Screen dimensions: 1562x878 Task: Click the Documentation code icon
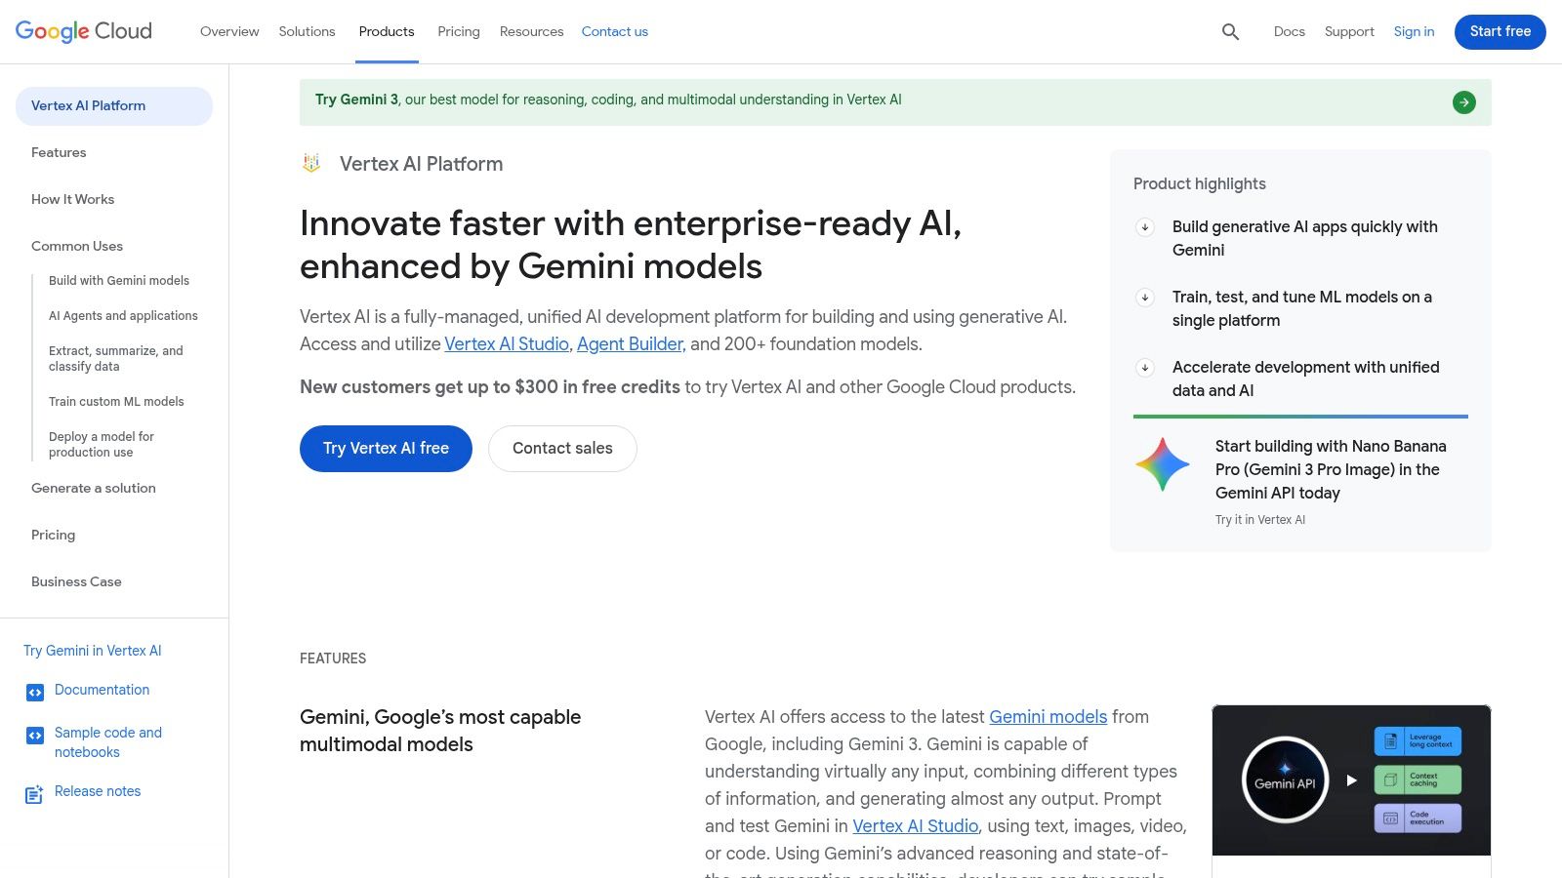[x=35, y=693]
